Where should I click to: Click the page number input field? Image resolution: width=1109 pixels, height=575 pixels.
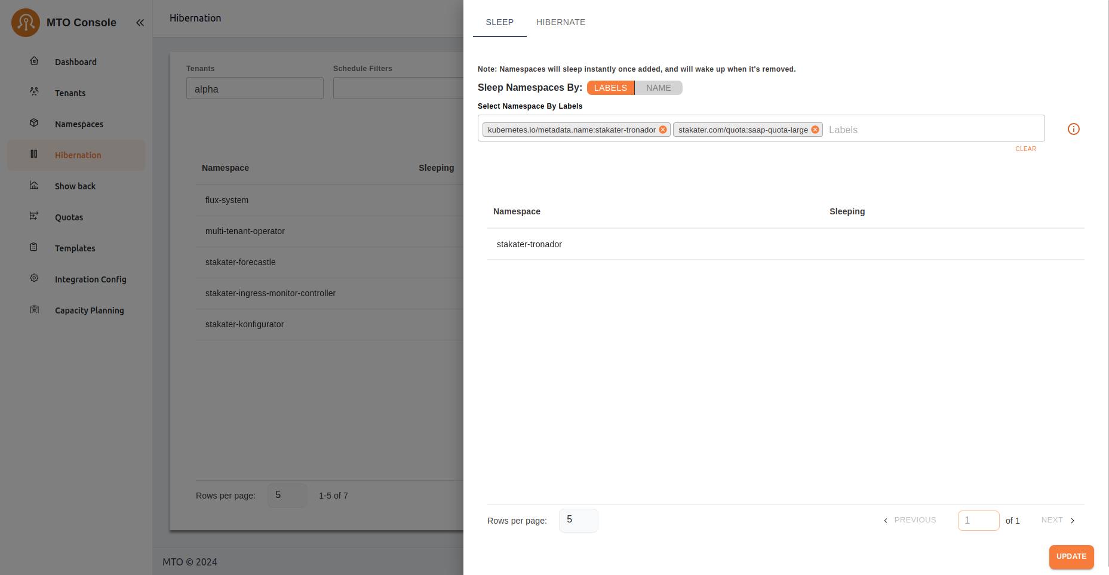pyautogui.click(x=978, y=520)
